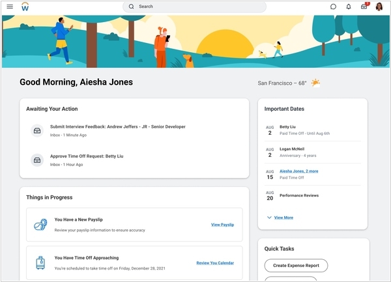The width and height of the screenshot is (391, 282).
Task: Open the user profile avatar menu
Action: tap(379, 7)
